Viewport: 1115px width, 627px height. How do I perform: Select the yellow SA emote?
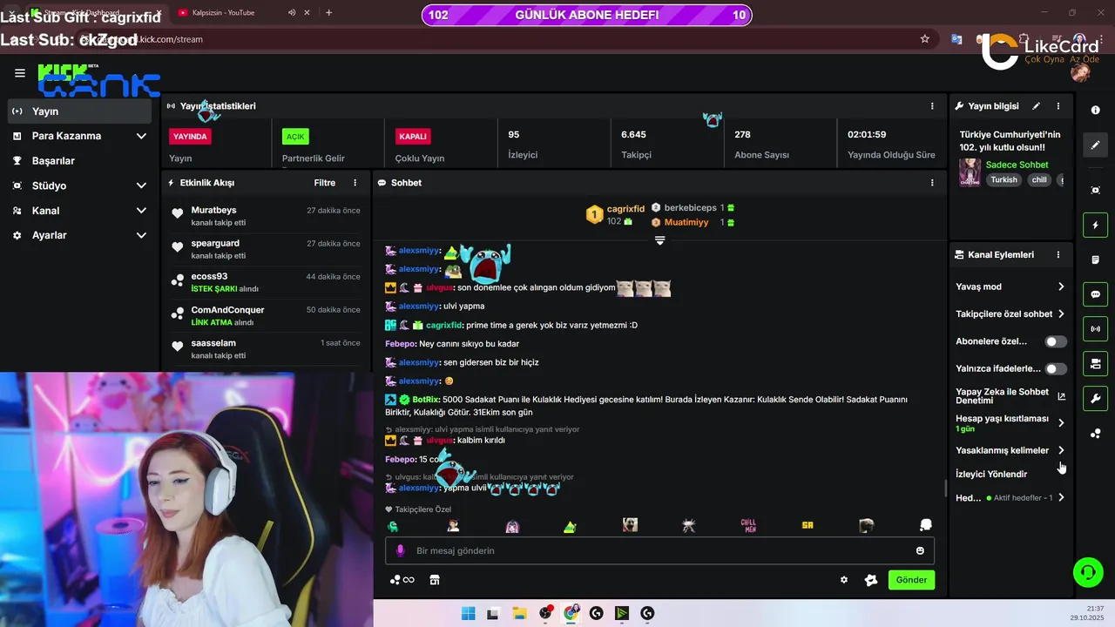(808, 525)
